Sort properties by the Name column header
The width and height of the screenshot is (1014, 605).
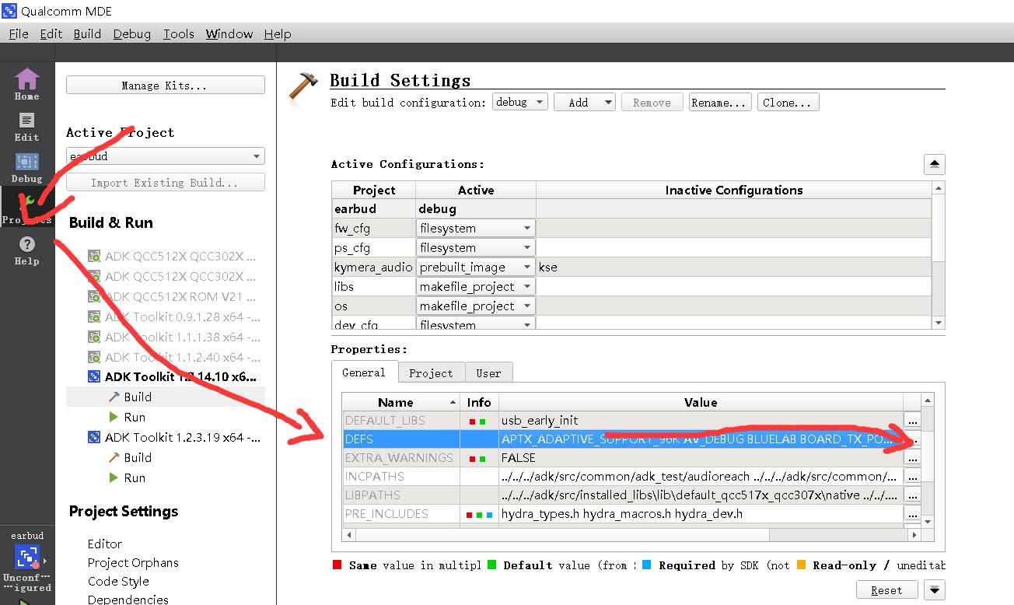pos(401,402)
